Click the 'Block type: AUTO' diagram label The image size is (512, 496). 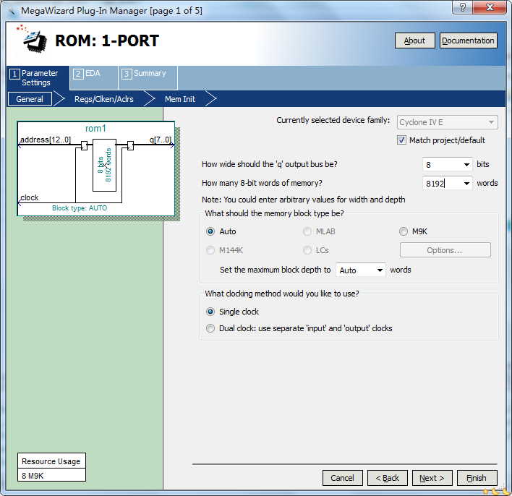click(x=80, y=208)
